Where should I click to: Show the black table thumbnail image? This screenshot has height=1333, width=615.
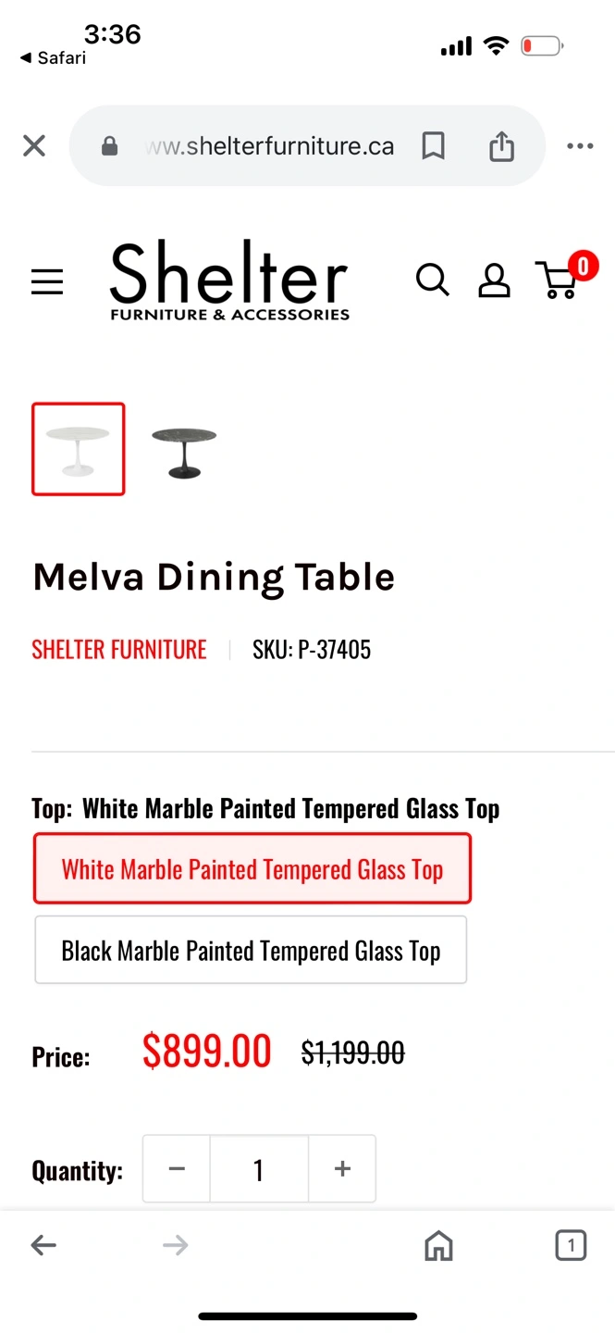pos(184,449)
